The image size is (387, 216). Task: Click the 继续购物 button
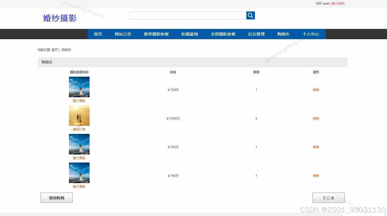[57, 198]
